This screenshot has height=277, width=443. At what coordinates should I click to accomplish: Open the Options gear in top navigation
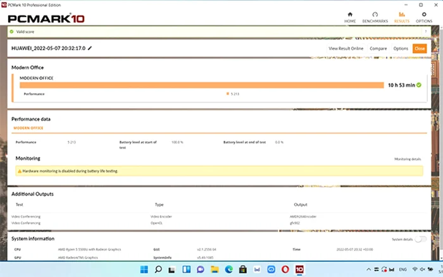point(424,18)
